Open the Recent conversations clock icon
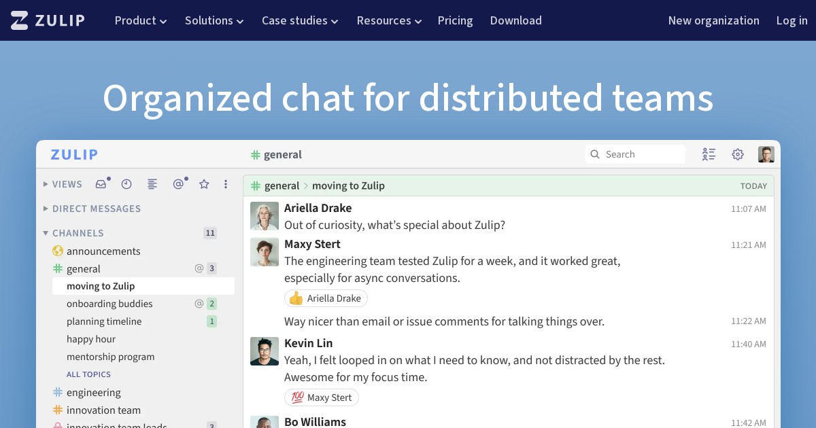The image size is (816, 428). coord(126,184)
